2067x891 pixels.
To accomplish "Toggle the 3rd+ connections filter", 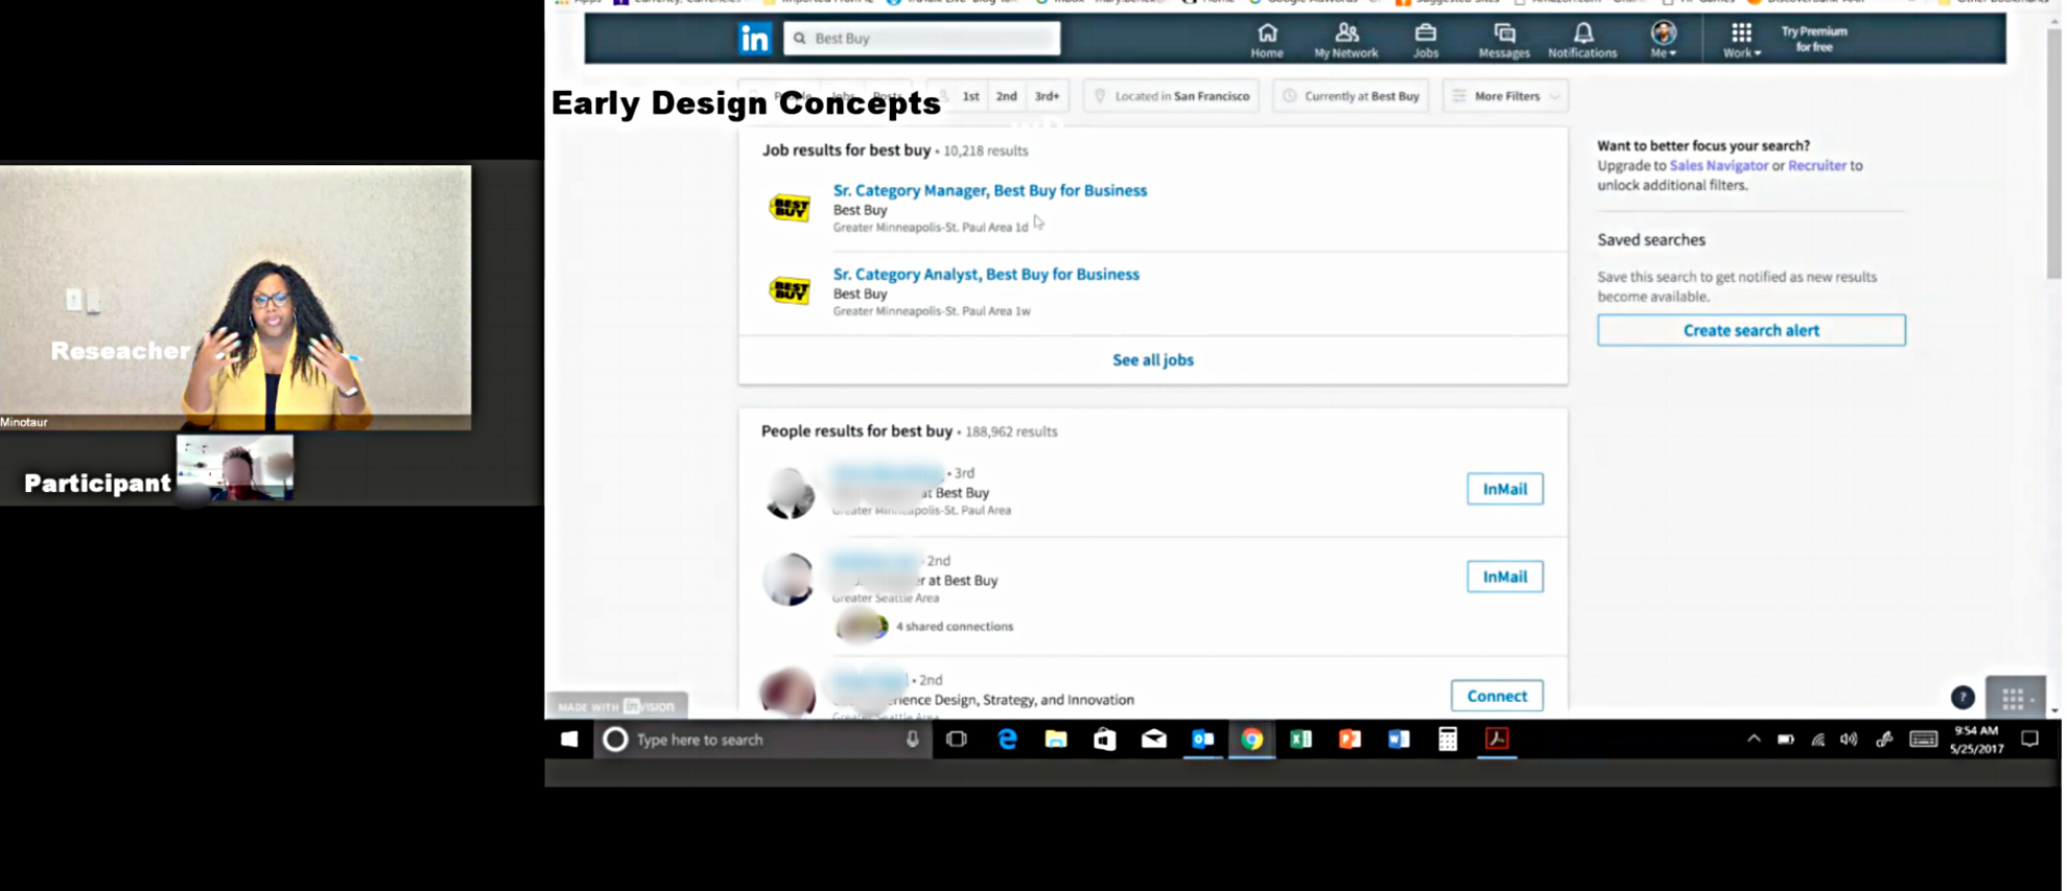I will pos(1047,96).
